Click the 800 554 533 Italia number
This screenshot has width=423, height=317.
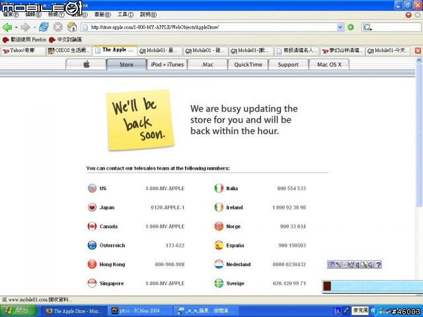coord(291,188)
